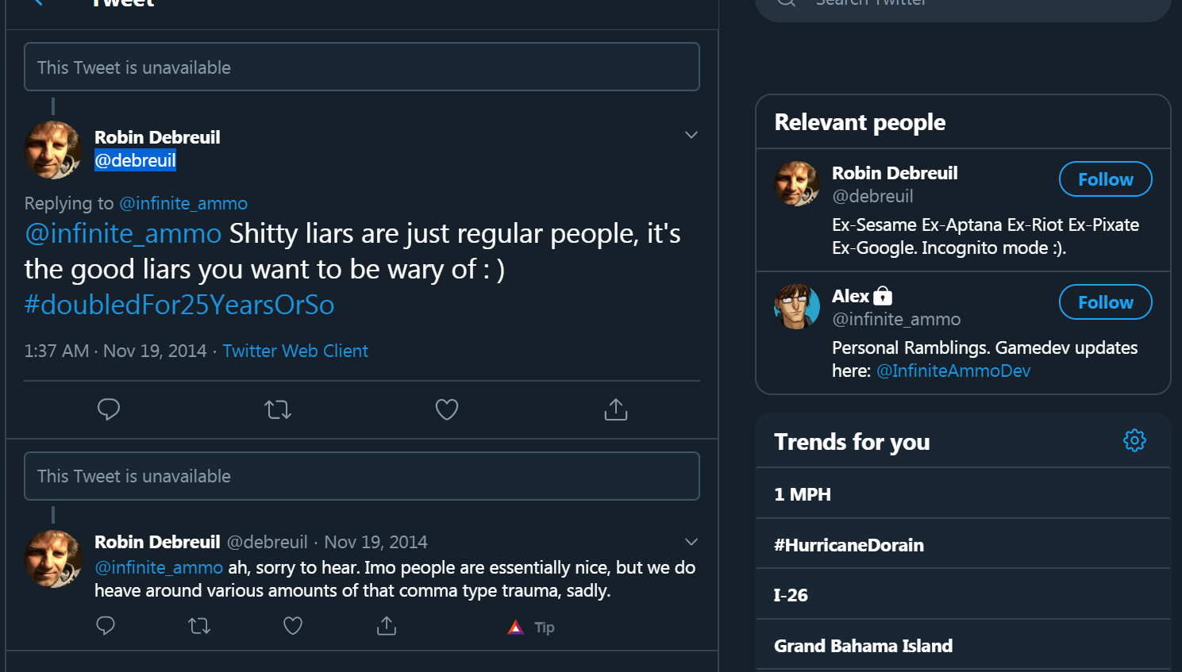Like the lower tweet about comma type trauma
Viewport: 1182px width, 672px height.
[x=293, y=626]
